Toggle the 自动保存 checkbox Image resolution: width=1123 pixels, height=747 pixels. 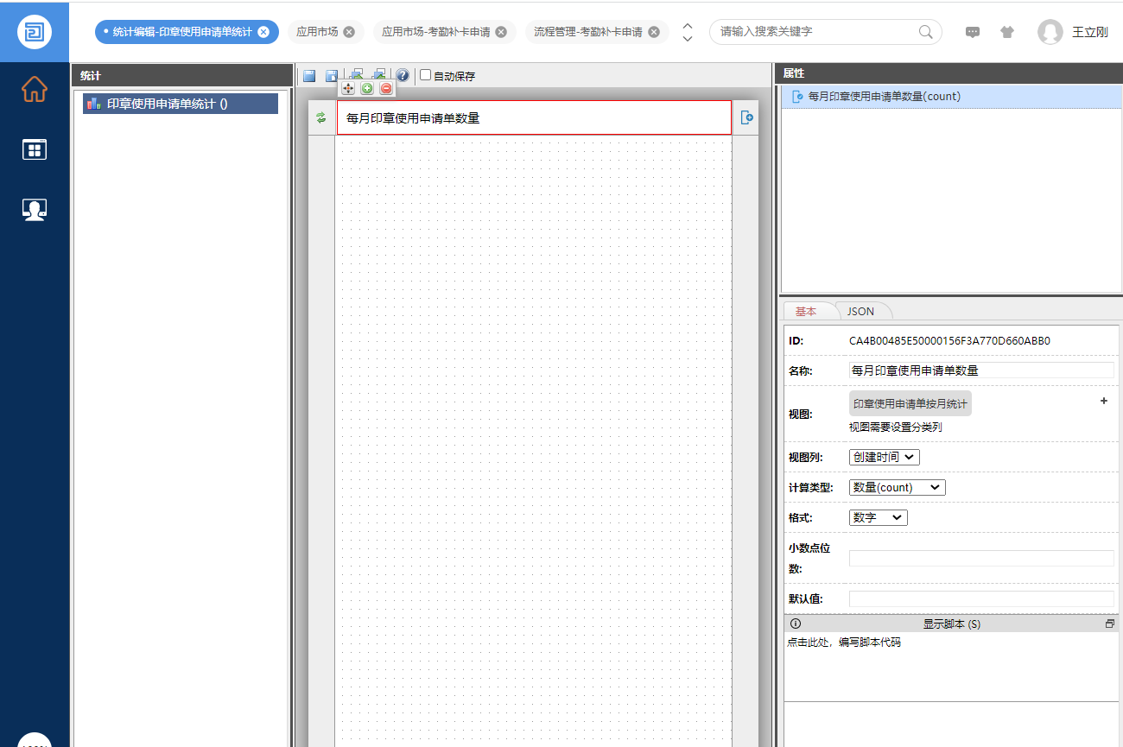tap(425, 75)
